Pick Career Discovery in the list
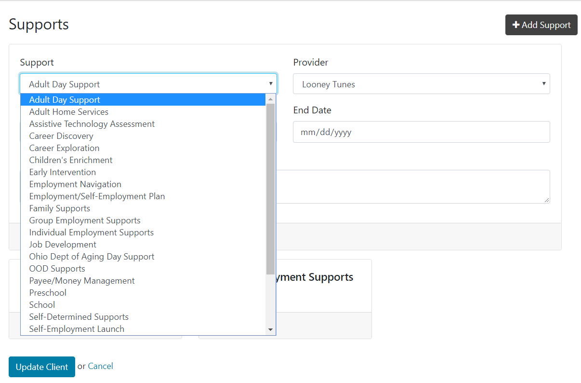The width and height of the screenshot is (581, 383). tap(61, 136)
